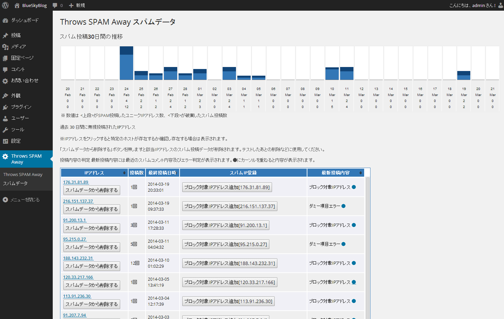504x319 pixels.
Task: Open the comments bubble in the admin bar
Action: point(55,5)
